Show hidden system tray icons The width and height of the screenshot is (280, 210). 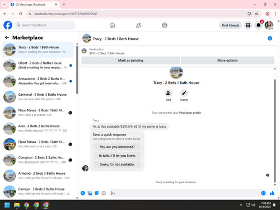pos(241,205)
